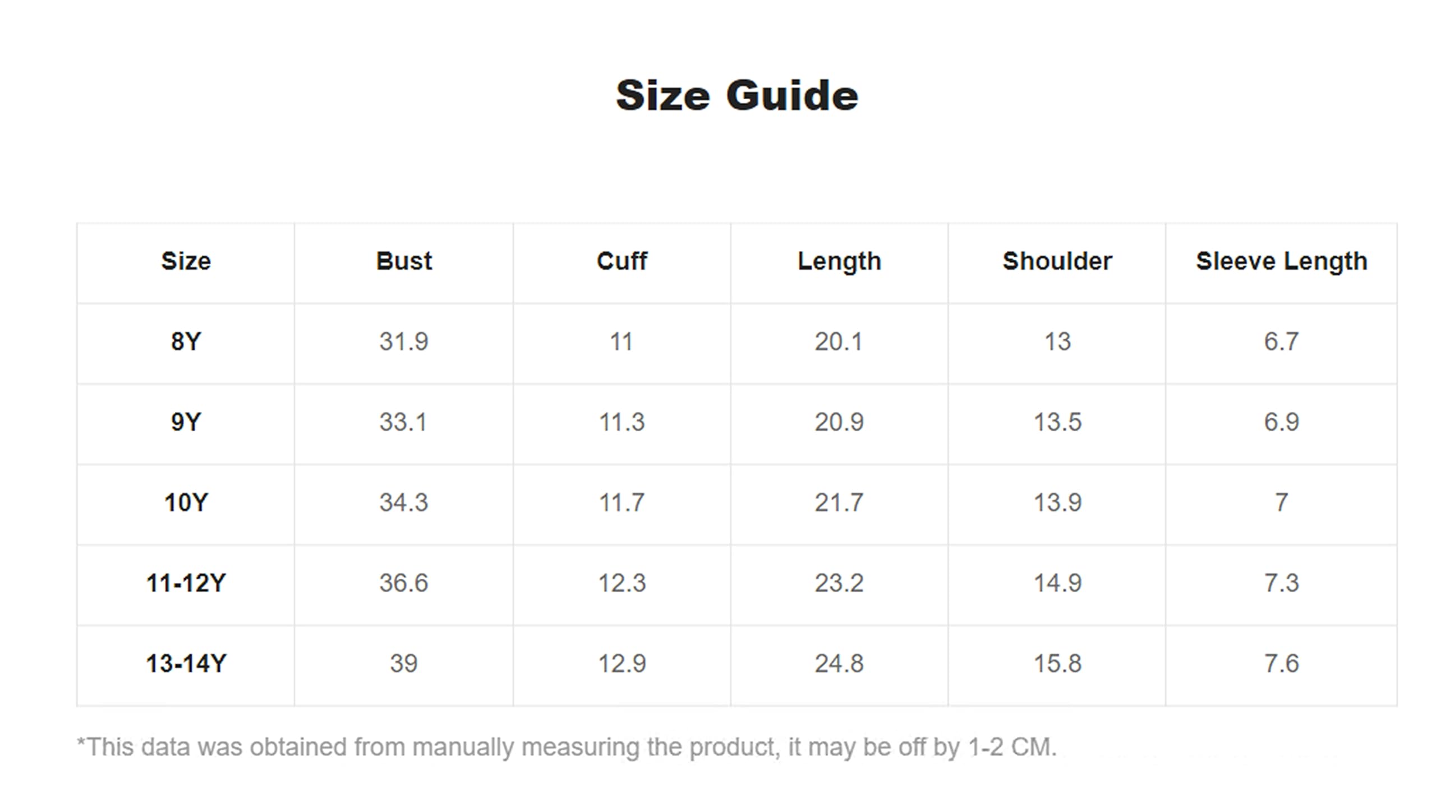
Task: Click the 8Y size row label
Action: [x=186, y=342]
